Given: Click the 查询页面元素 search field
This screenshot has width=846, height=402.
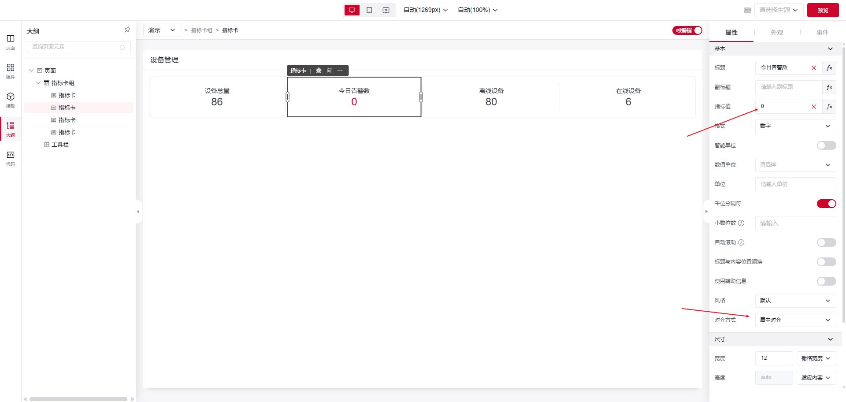Looking at the screenshot, I should click(x=75, y=47).
